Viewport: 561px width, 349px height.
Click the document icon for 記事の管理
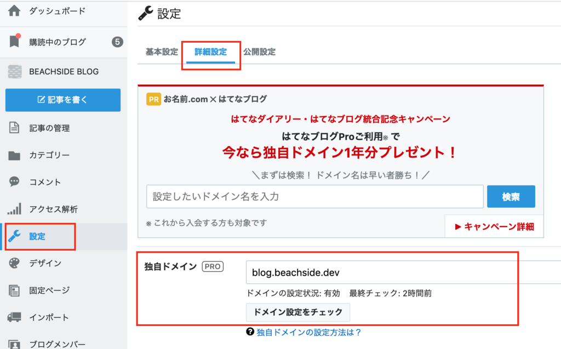point(14,127)
